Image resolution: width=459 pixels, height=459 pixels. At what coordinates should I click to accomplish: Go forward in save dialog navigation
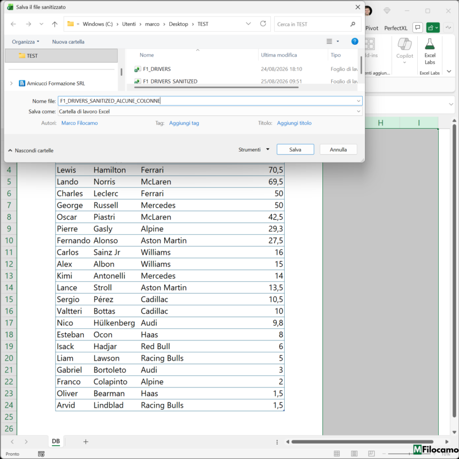(x=28, y=24)
